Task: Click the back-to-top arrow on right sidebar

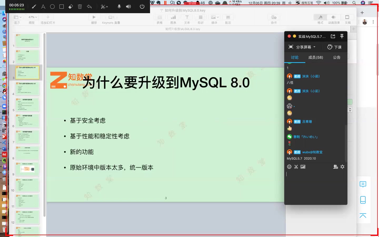Action: [x=363, y=216]
